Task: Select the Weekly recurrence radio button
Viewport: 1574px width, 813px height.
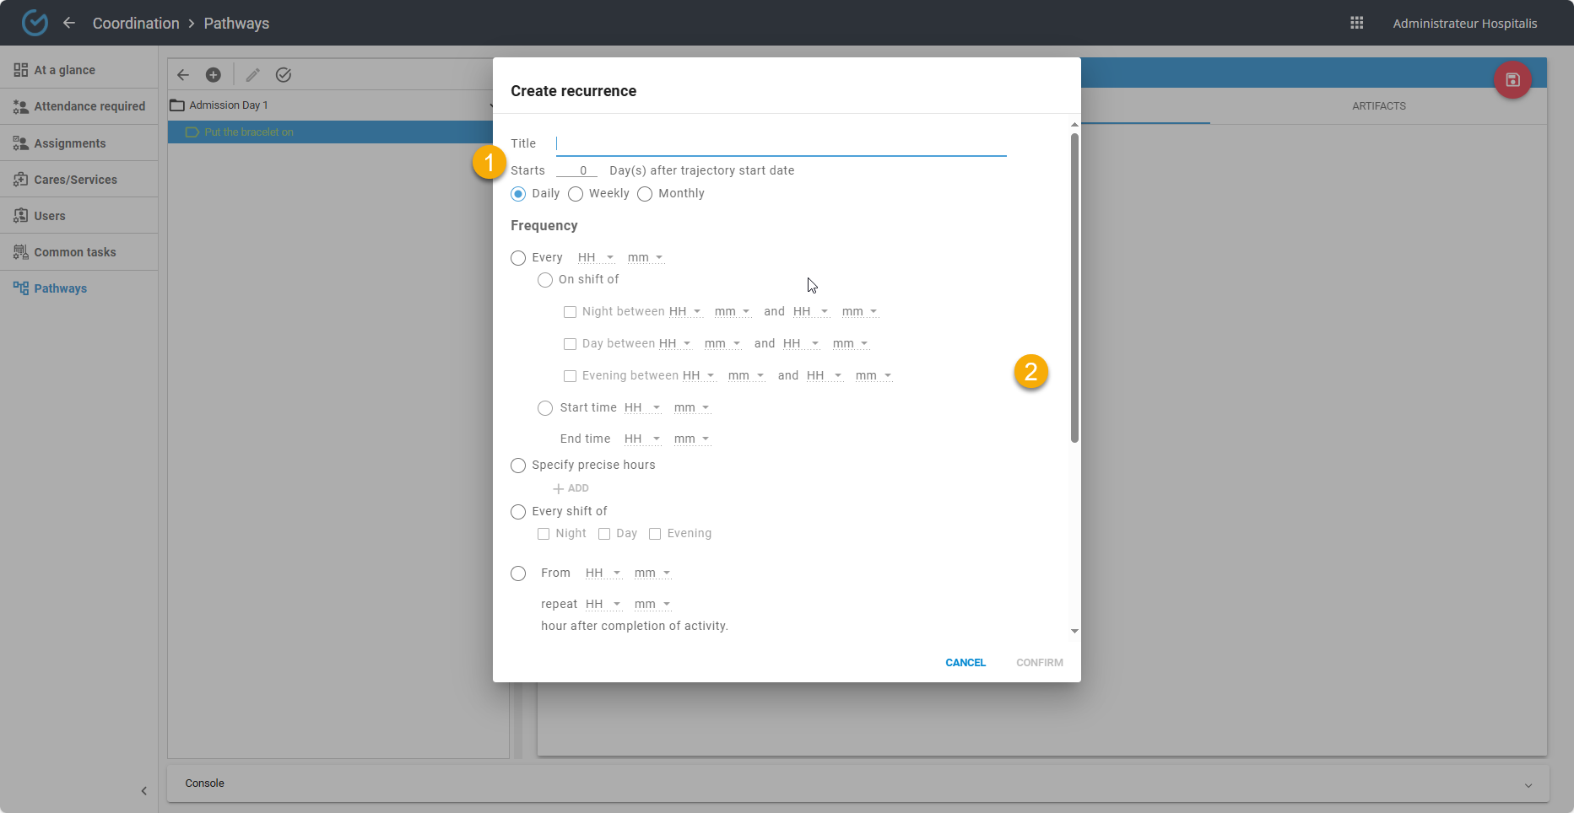Action: tap(576, 194)
